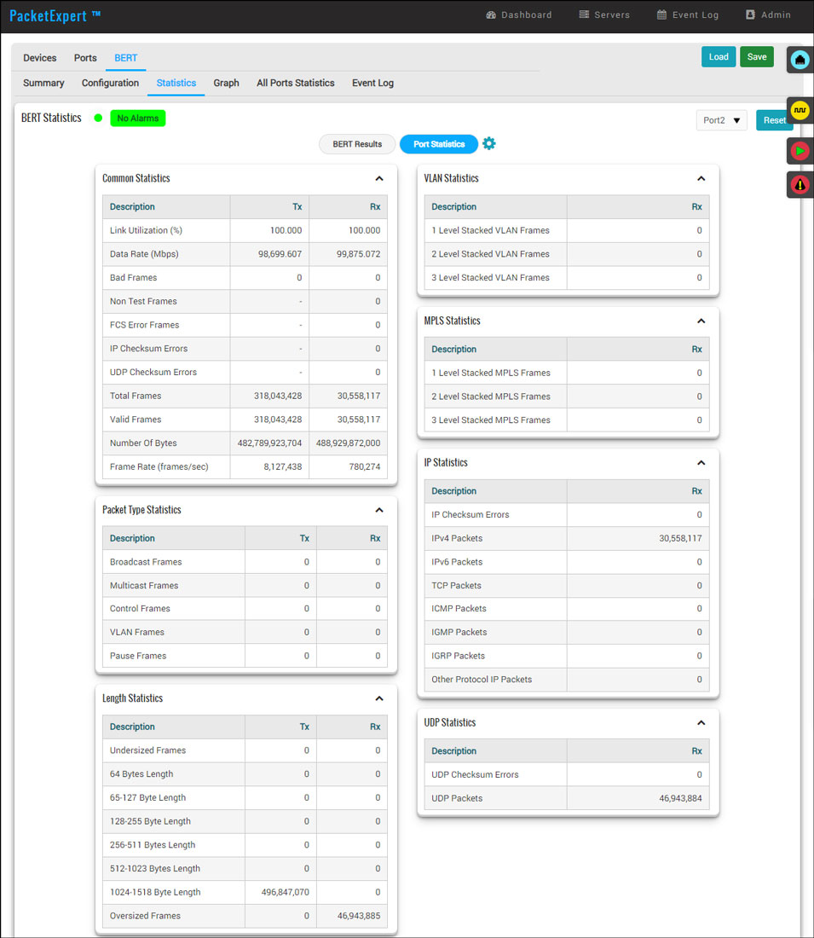Click the Link Utilization (%) row label

pos(146,230)
